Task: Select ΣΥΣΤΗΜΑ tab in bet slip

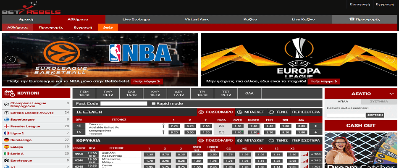Action: (x=379, y=101)
